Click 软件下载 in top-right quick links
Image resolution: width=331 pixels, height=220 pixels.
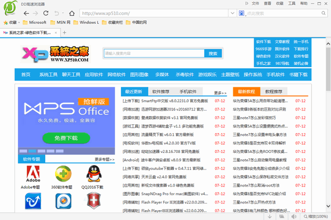(x=263, y=42)
